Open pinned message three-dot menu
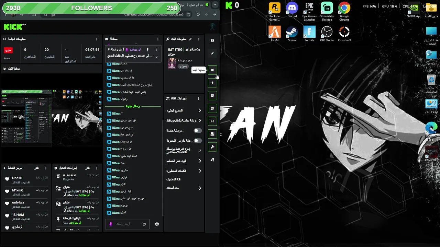This screenshot has height=247, width=440. point(157,50)
